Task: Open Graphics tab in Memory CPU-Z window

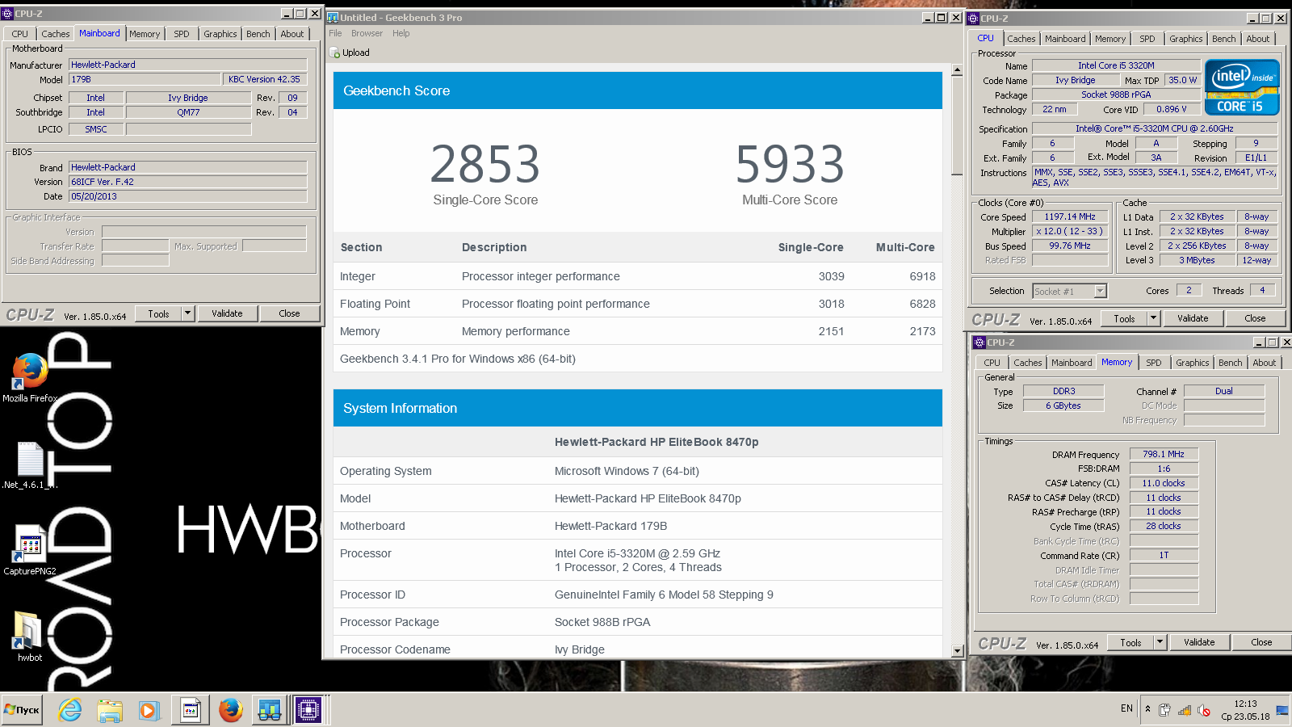Action: 1193,363
